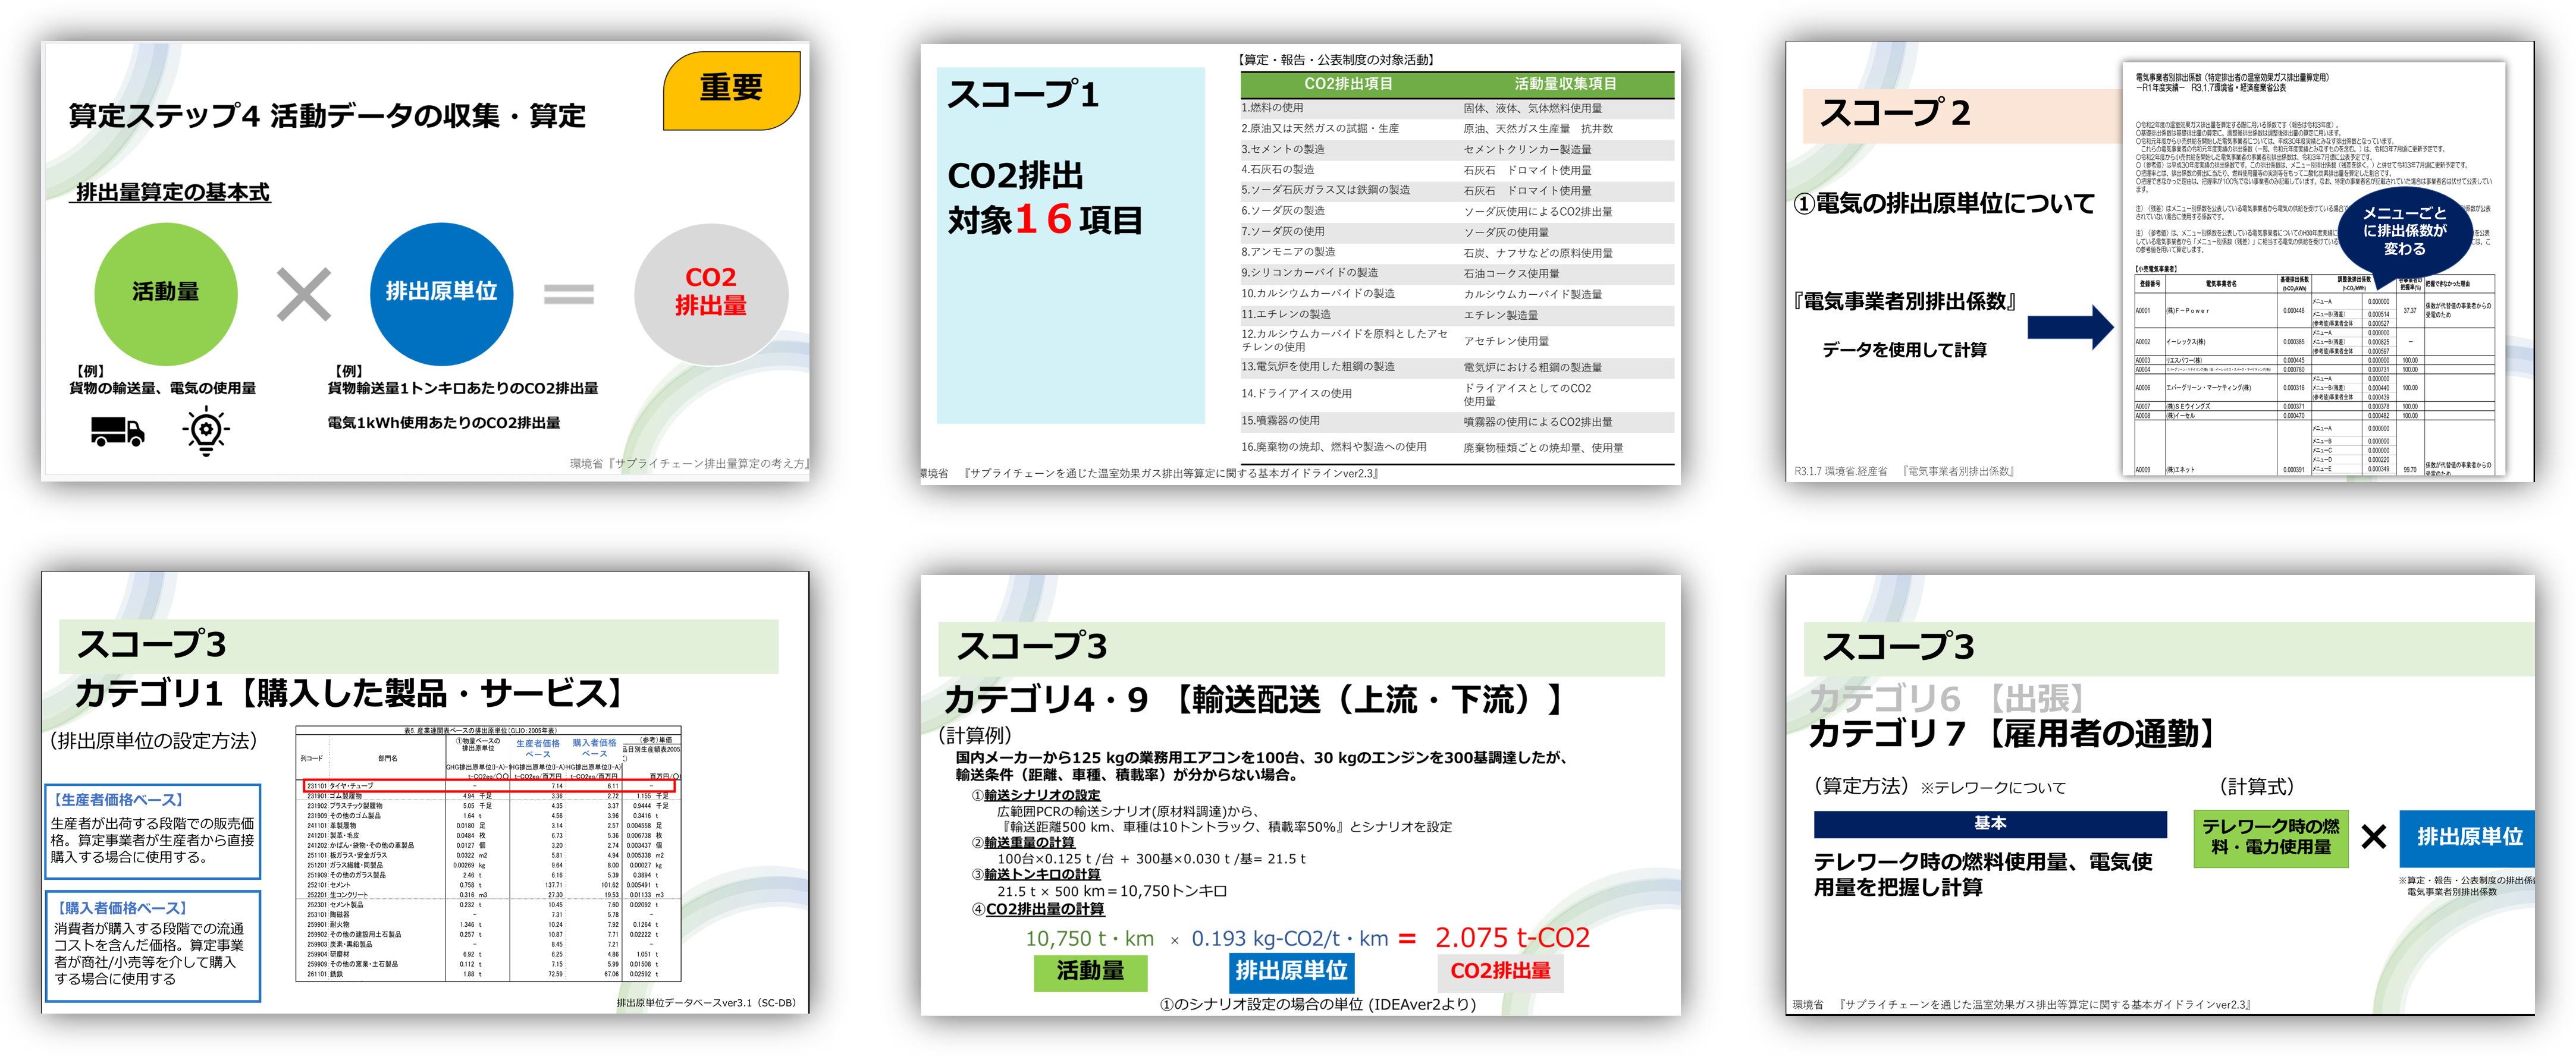Select row 11.エチレンの製造

point(1457,314)
